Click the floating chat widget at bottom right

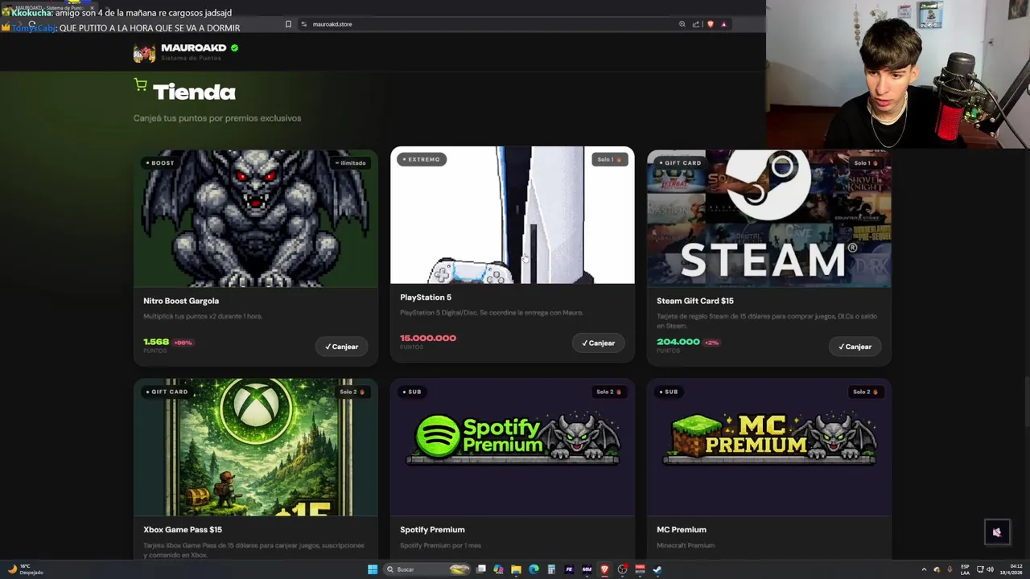pyautogui.click(x=997, y=532)
